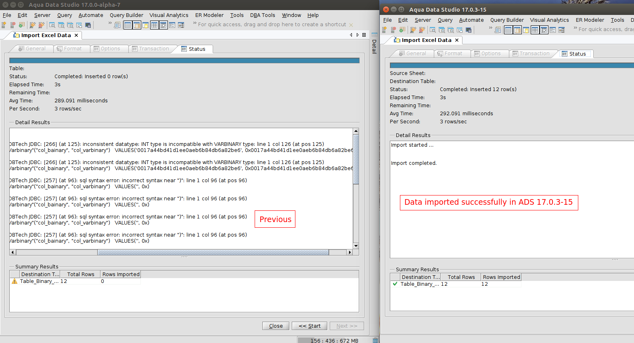Click the yellow cylinder window icon in alpha-7 toolbar

coord(145,25)
